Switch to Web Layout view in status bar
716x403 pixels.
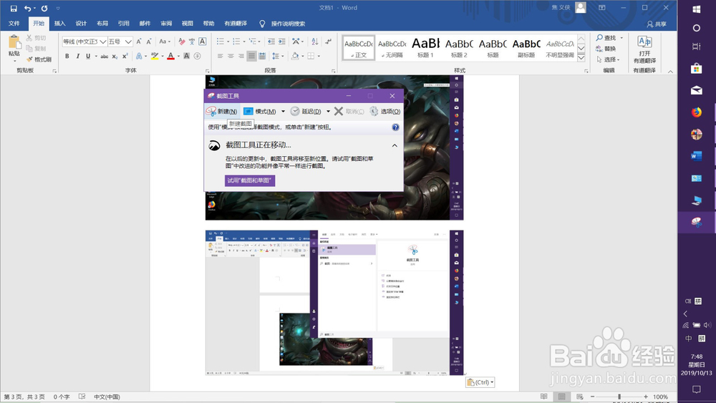579,397
